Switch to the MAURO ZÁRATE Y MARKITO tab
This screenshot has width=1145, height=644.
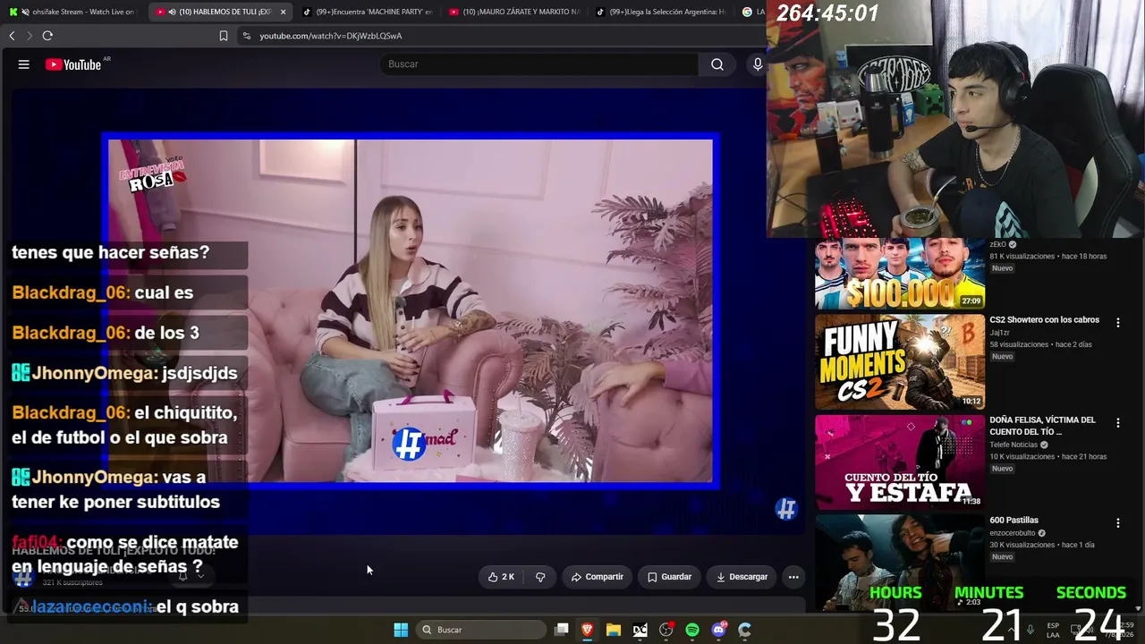(x=513, y=12)
